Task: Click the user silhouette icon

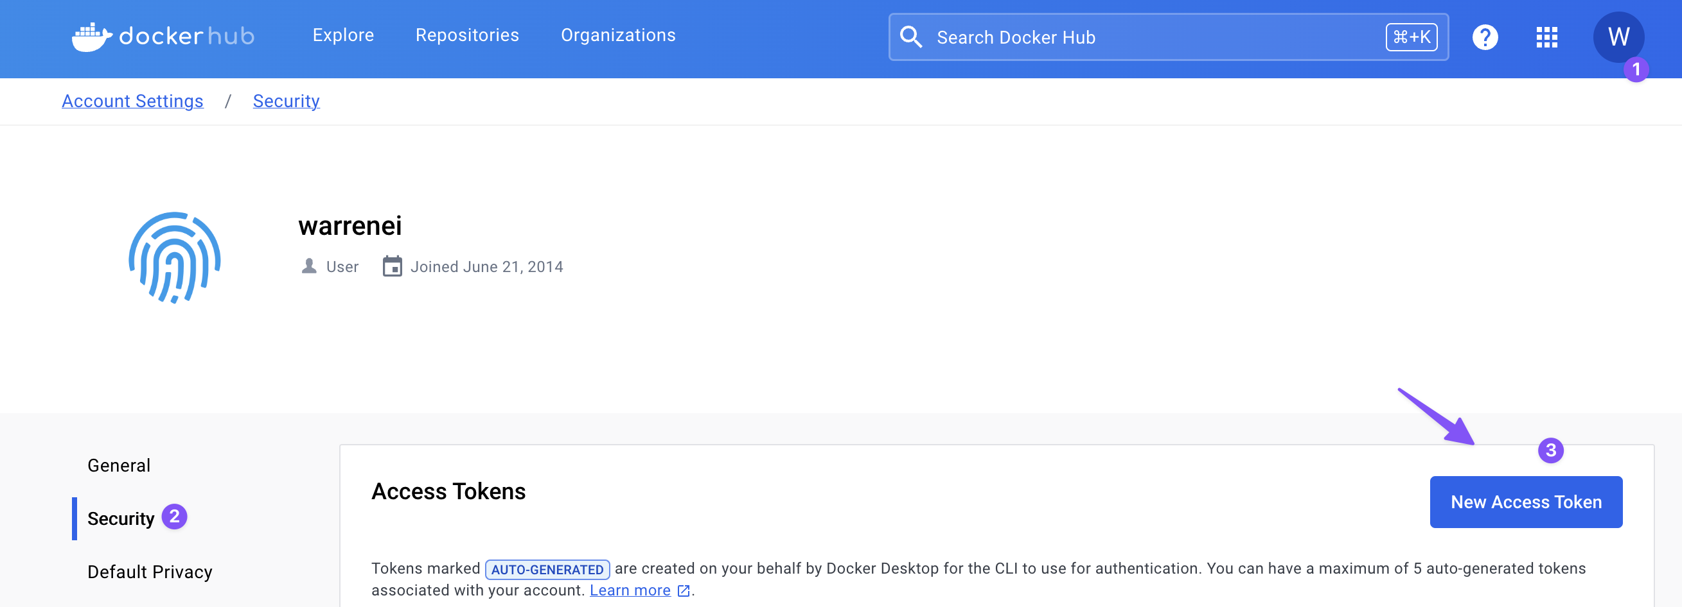Action: pos(309,266)
